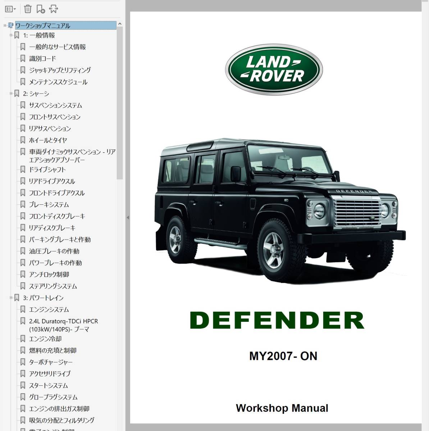
Task: Open アンチロック制御 bookmark
Action: coord(49,274)
